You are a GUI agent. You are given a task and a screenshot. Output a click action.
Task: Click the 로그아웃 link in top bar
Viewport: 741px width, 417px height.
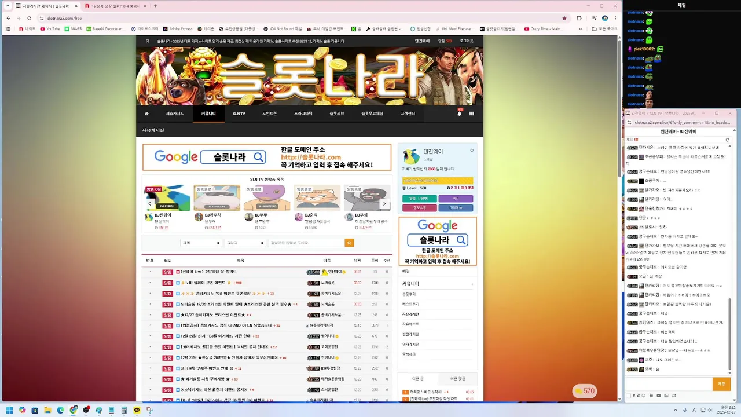pos(467,41)
